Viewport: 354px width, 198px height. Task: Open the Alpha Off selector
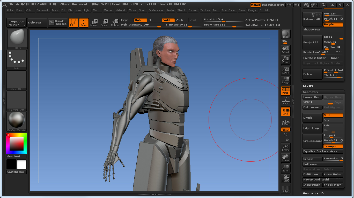click(x=17, y=80)
